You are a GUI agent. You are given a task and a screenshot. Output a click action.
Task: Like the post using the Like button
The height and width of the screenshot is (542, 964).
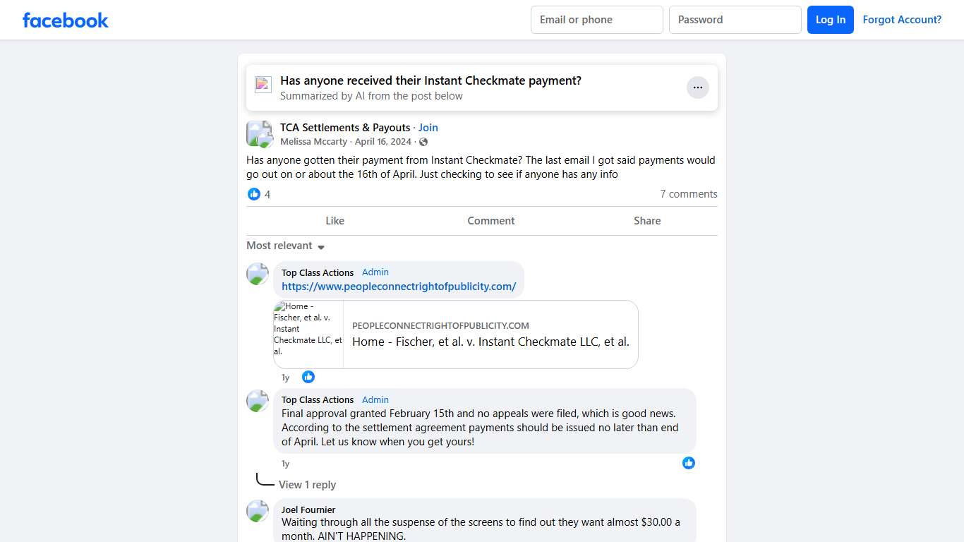click(x=335, y=220)
